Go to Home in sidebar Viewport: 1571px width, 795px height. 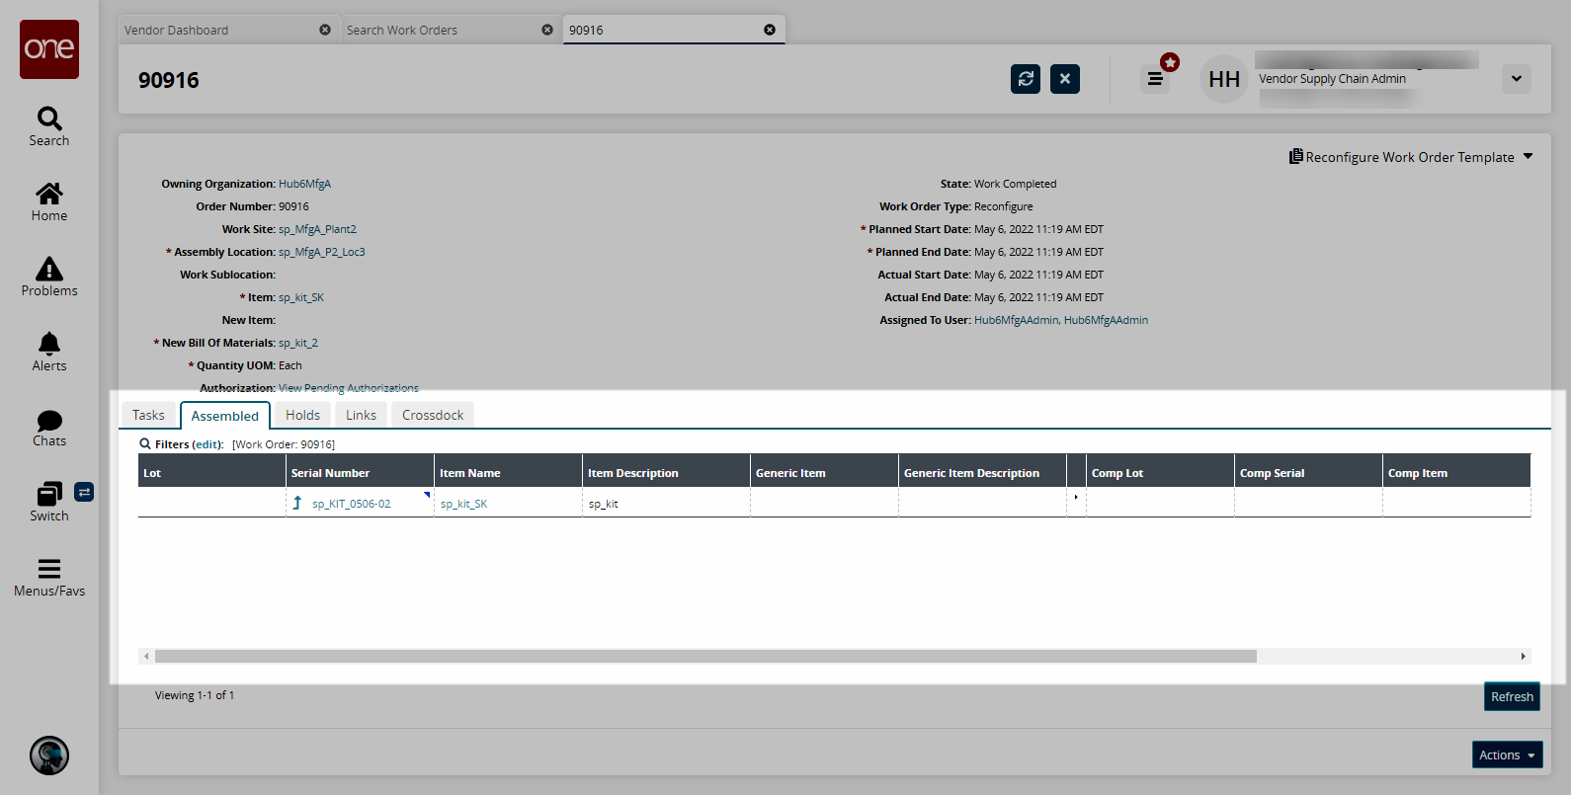[x=49, y=194]
